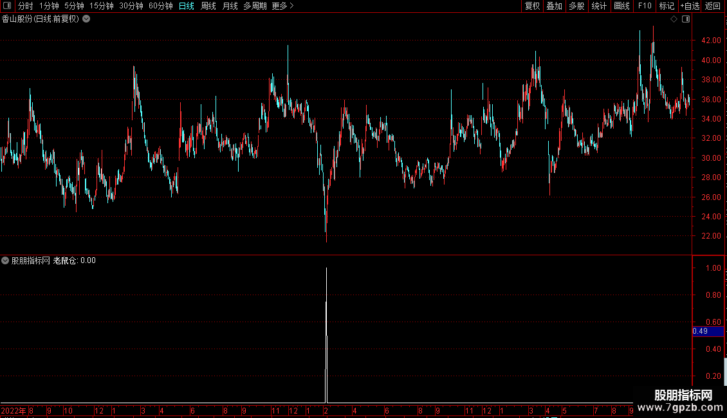Screen dimensions: 727x418
Task: Click the 1.00 indicator axis label
Action: click(x=713, y=268)
